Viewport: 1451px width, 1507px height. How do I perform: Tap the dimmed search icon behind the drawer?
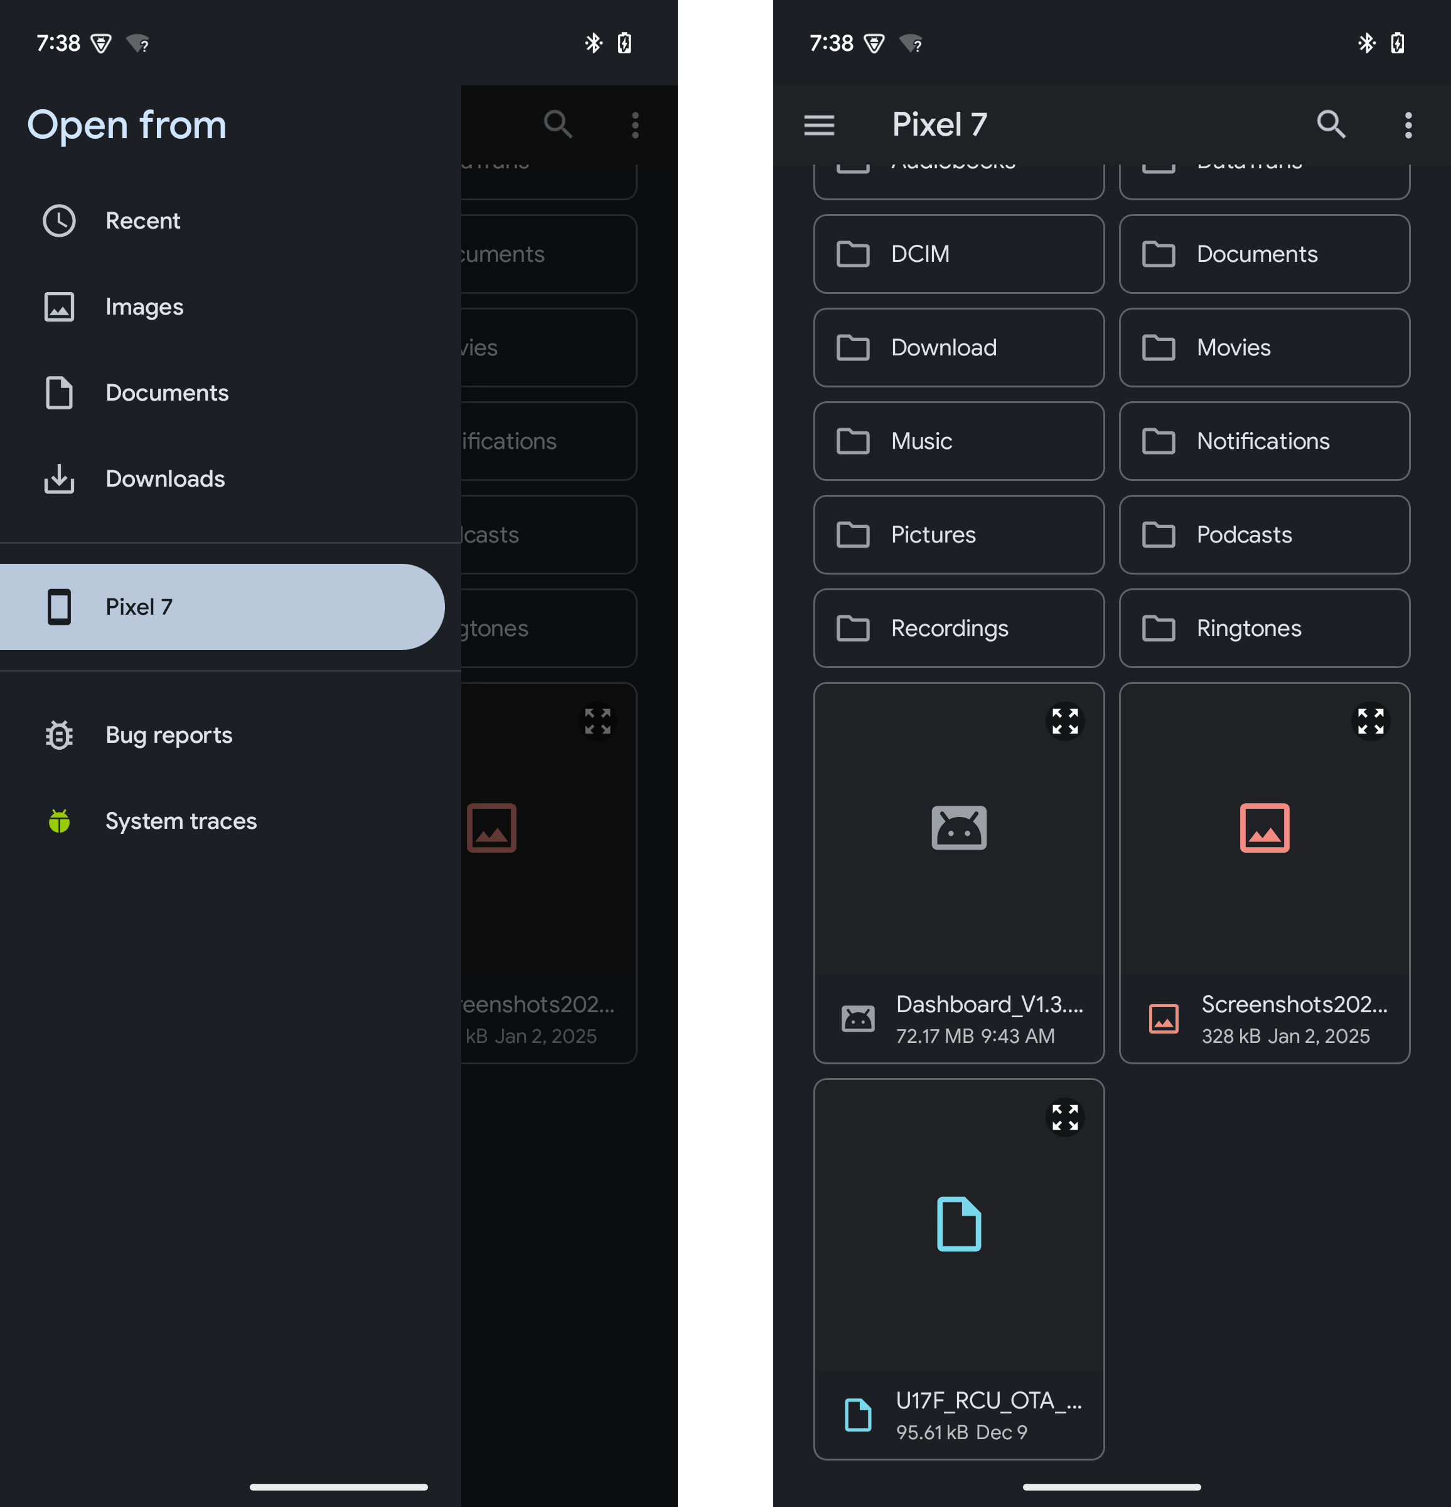(558, 124)
